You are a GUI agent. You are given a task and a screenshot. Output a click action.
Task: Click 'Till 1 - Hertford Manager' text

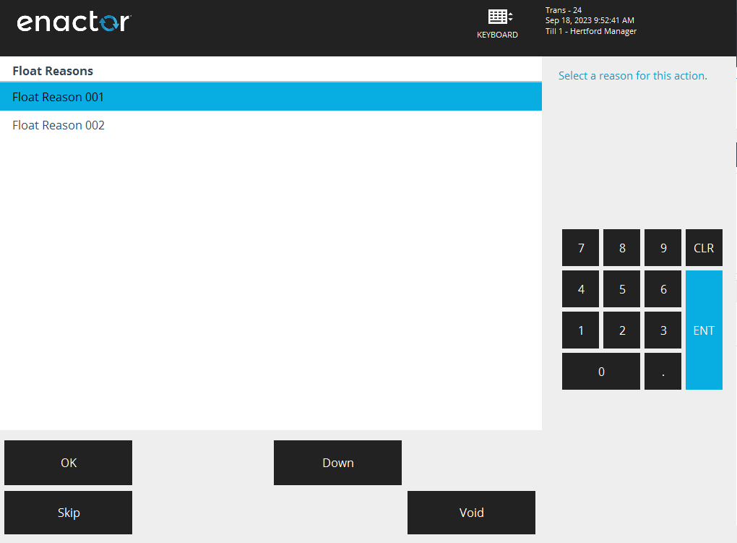click(x=591, y=31)
